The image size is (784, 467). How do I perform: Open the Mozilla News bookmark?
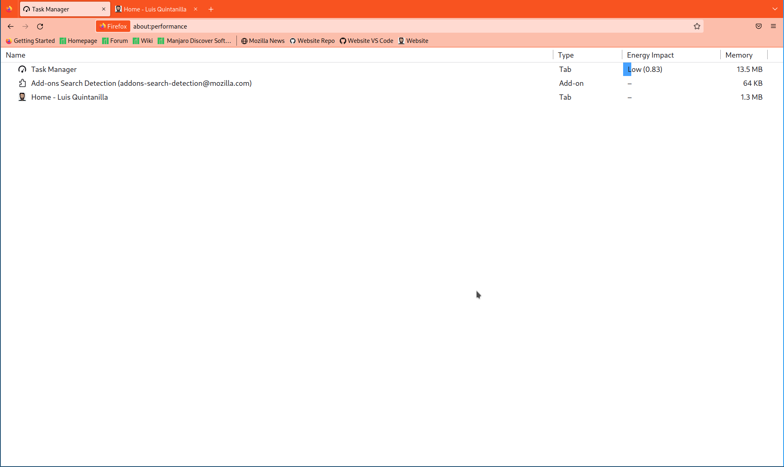tap(263, 40)
